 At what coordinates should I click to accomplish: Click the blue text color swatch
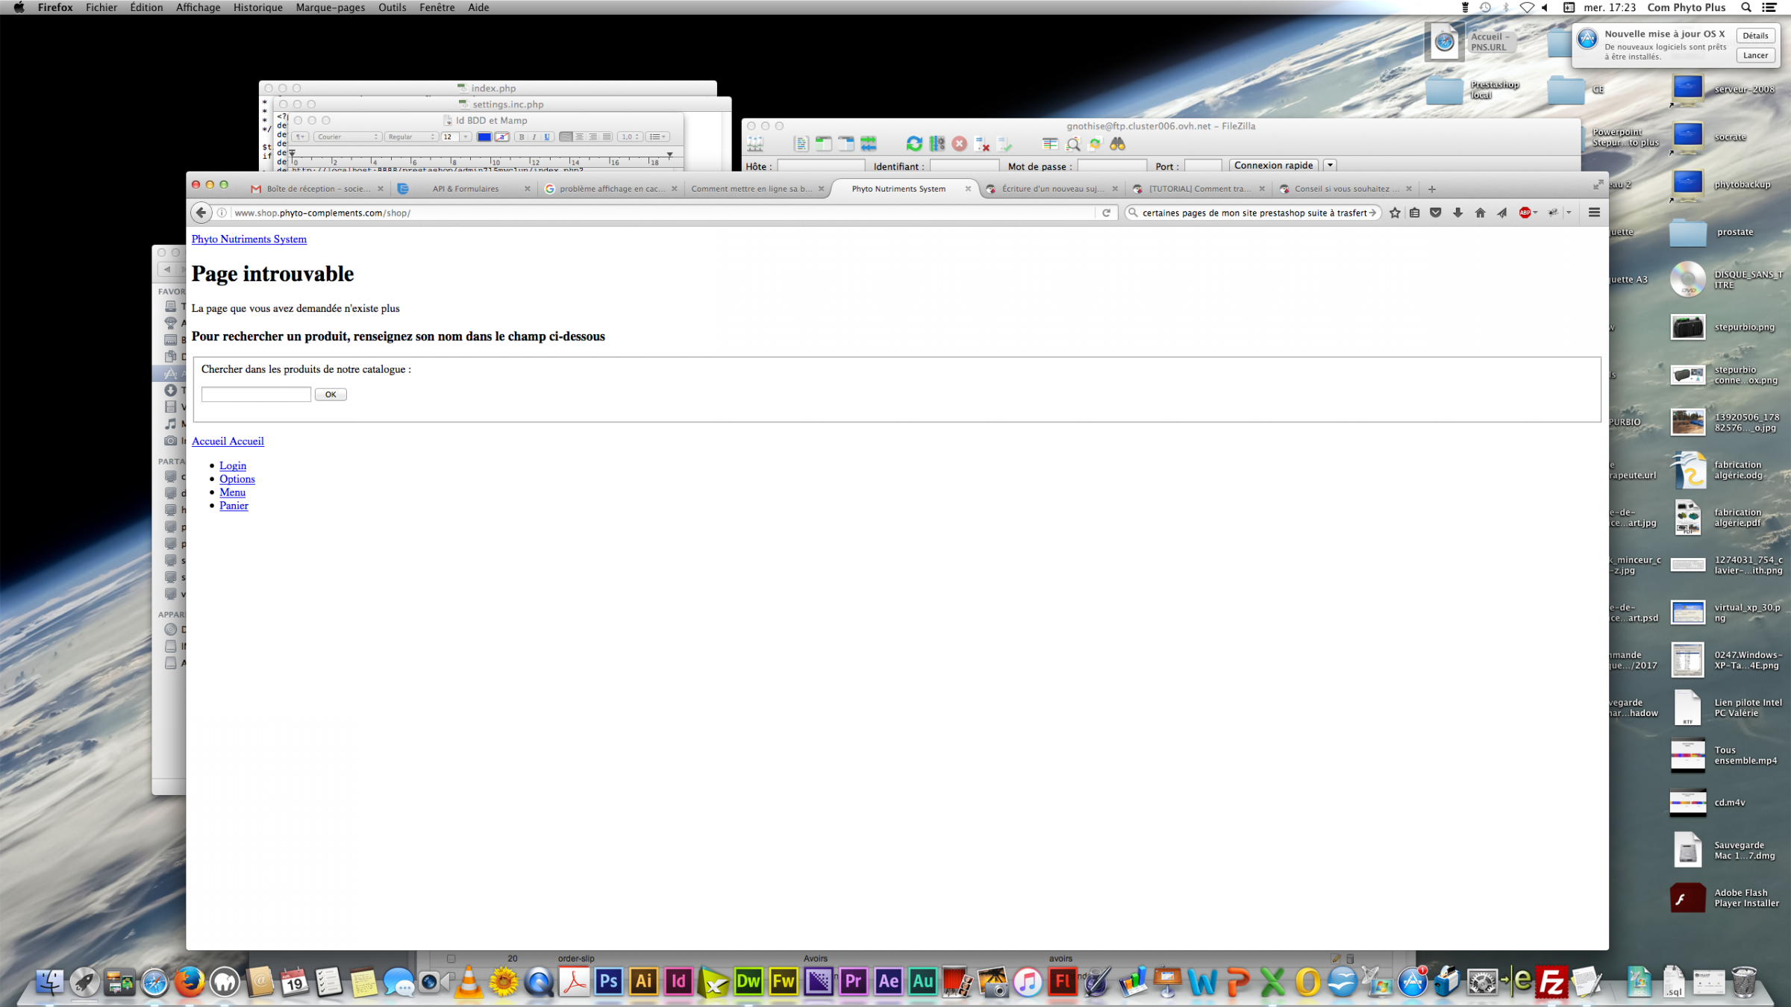[484, 137]
